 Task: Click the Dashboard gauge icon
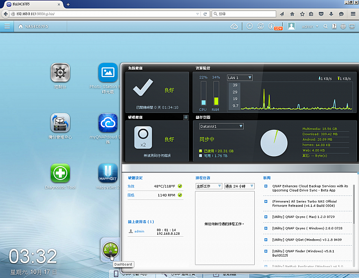(x=110, y=250)
